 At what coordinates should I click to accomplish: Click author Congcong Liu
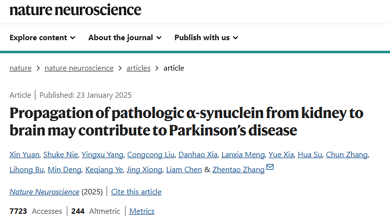[x=150, y=155]
